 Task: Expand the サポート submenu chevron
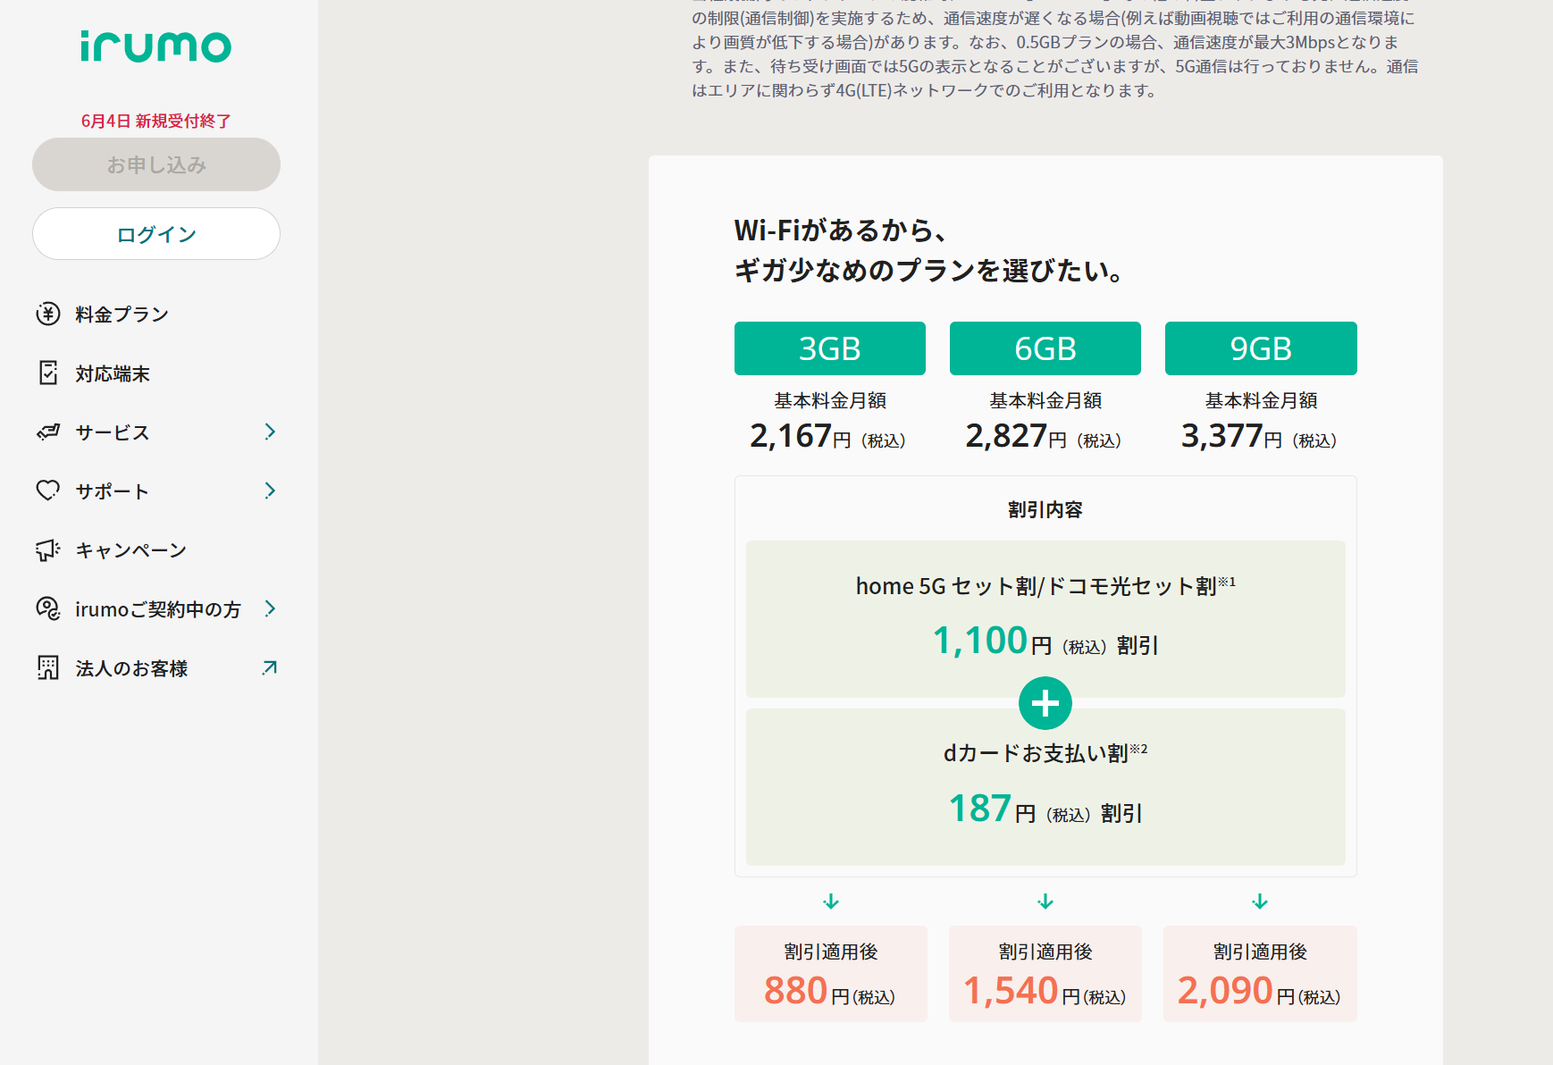pos(271,491)
